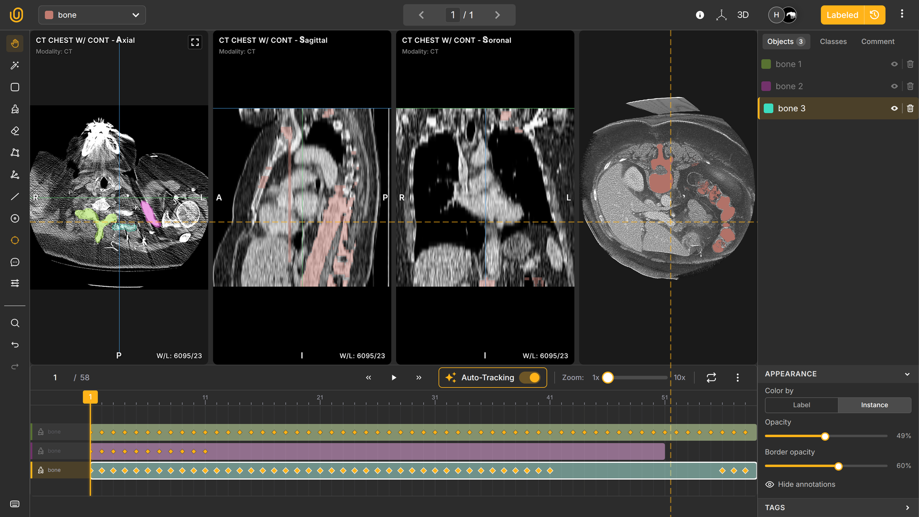919x517 pixels.
Task: Expand the TAGS section
Action: tap(908, 507)
